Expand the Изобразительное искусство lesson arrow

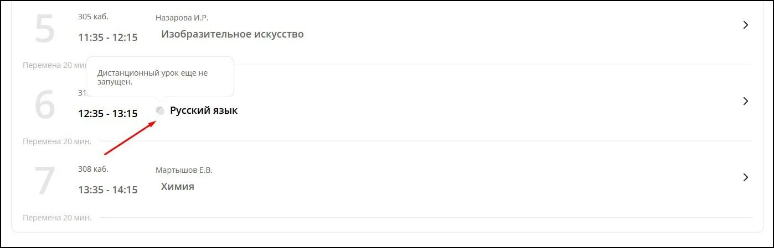coord(745,25)
